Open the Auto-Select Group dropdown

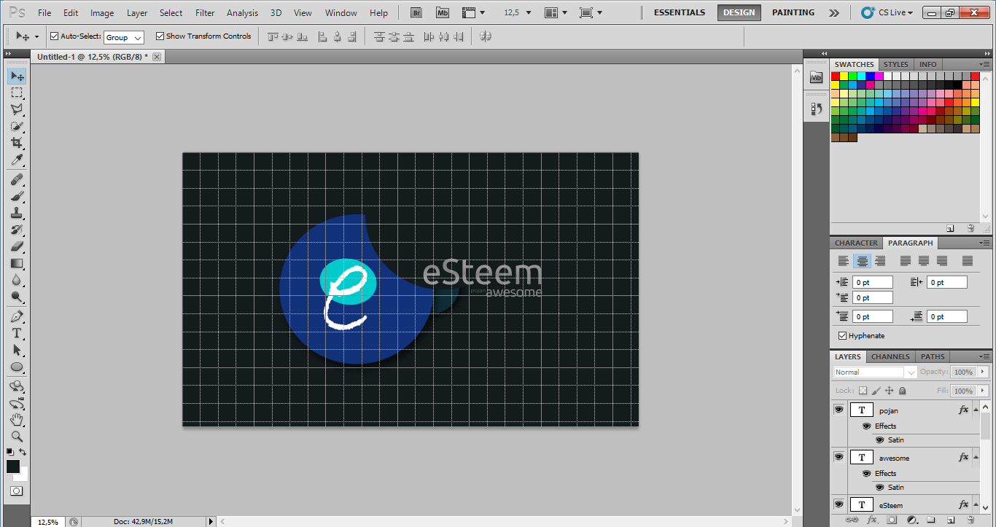122,36
